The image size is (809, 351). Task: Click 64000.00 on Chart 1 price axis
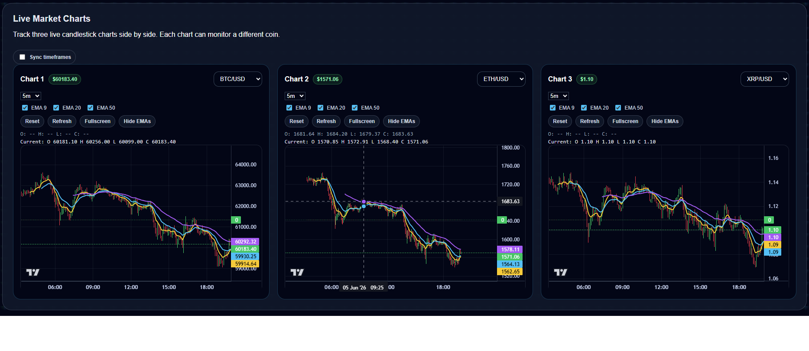246,165
